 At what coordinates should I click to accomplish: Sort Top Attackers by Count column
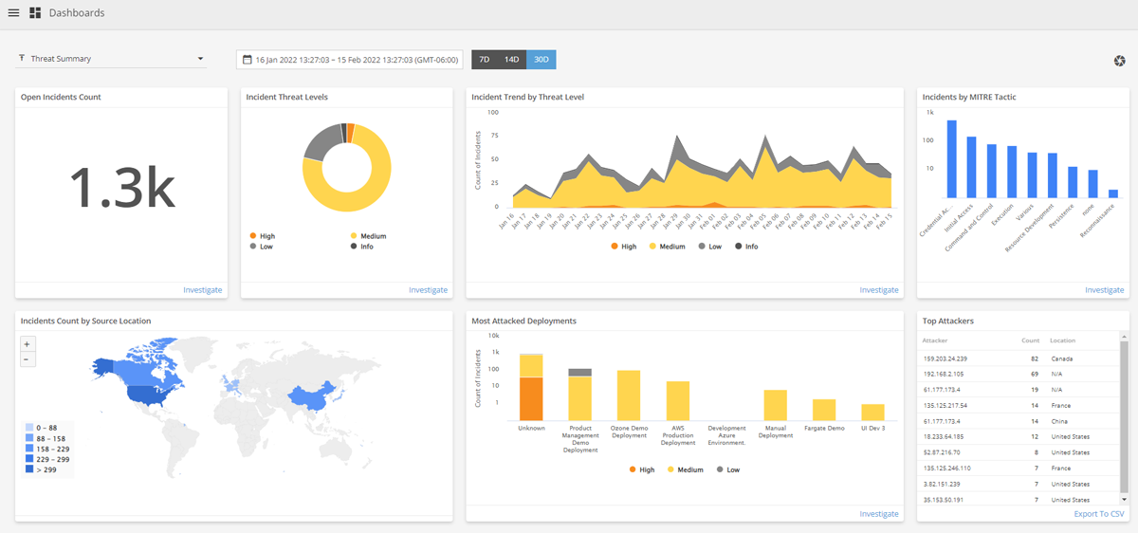pyautogui.click(x=1030, y=340)
